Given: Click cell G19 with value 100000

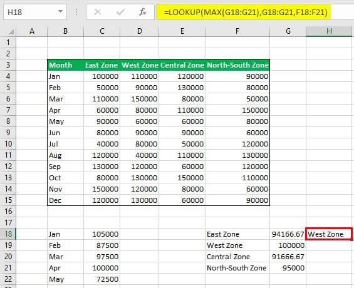Looking at the screenshot, I should pyautogui.click(x=288, y=245).
